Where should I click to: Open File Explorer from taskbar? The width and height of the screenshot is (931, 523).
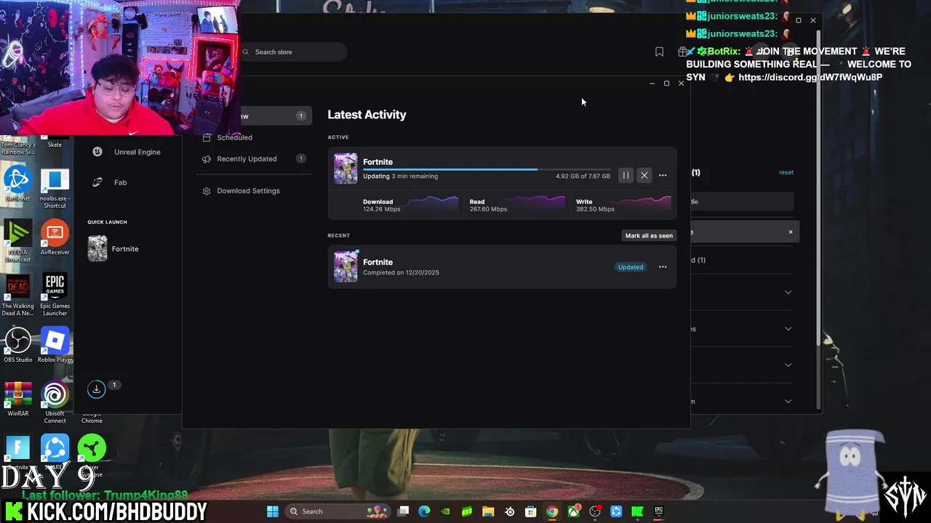[x=488, y=511]
